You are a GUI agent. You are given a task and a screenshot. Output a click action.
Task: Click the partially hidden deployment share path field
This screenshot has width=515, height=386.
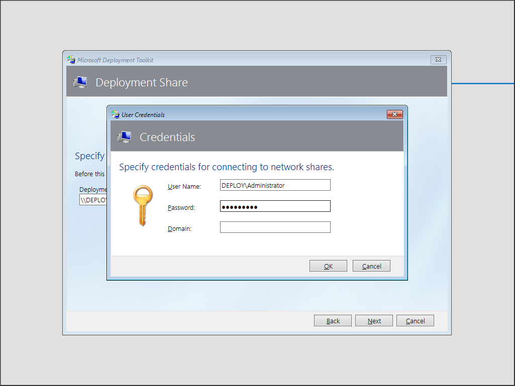93,200
